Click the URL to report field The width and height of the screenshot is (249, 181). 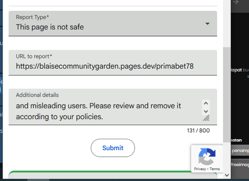(x=113, y=63)
